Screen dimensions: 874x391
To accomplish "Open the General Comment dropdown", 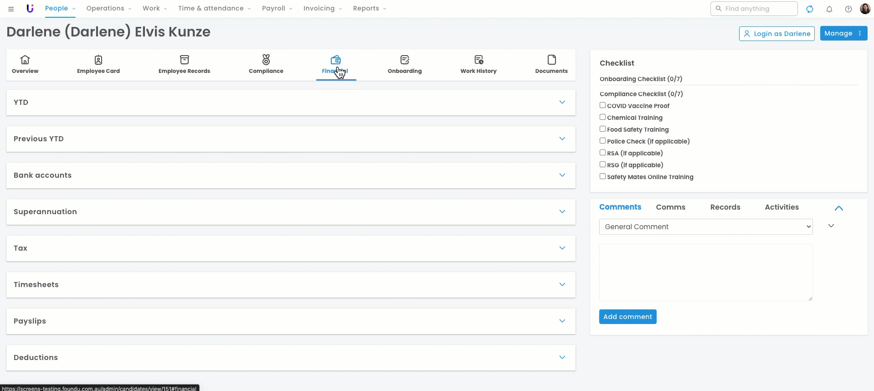I will click(705, 226).
